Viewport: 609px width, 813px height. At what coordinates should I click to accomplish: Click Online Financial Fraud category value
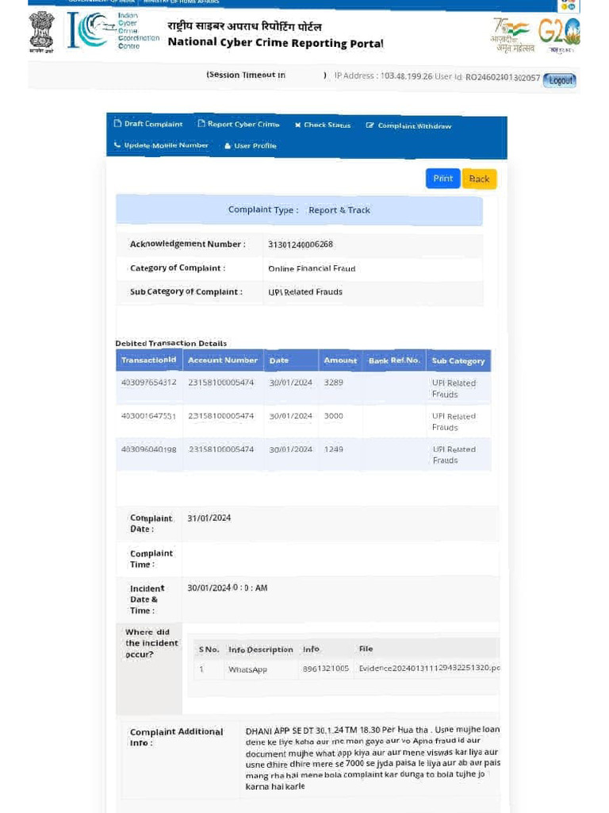point(312,268)
